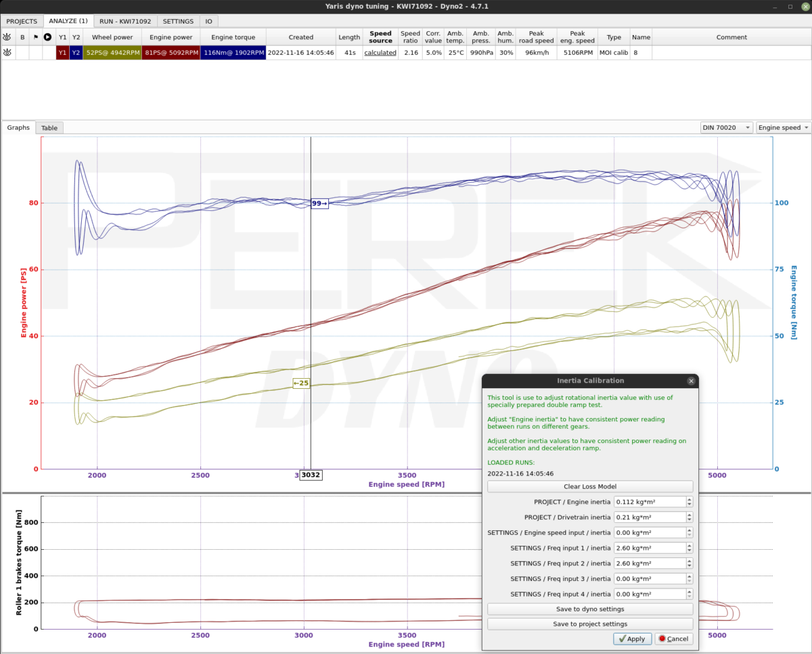Switch to the Table tab
The height and width of the screenshot is (654, 812).
(x=49, y=128)
